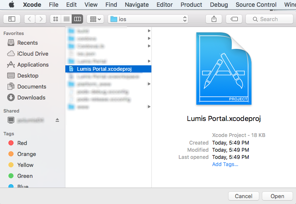Screen dimensions: 296x204
Task: Click the Desktop sidebar icon
Action: point(11,75)
